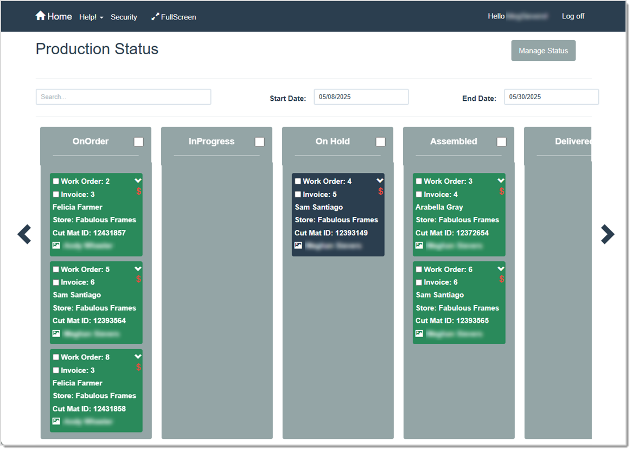Click inside the Search box
Viewport: 632px width, 451px height.
point(123,96)
